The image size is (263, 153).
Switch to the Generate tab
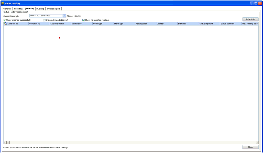tap(7, 9)
